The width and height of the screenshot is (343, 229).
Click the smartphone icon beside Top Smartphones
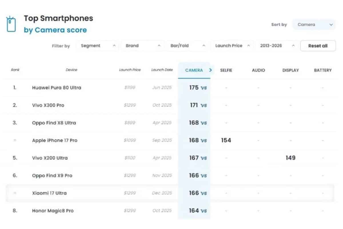pos(11,24)
